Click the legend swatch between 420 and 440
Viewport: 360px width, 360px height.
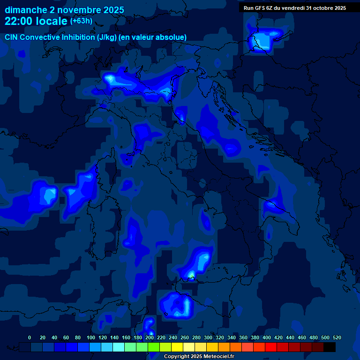283,347
